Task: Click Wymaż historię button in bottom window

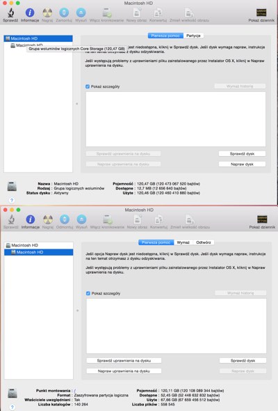Action: coord(240,293)
